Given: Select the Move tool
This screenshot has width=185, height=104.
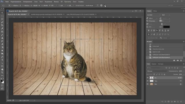Looking at the screenshot, I should coord(2,13).
